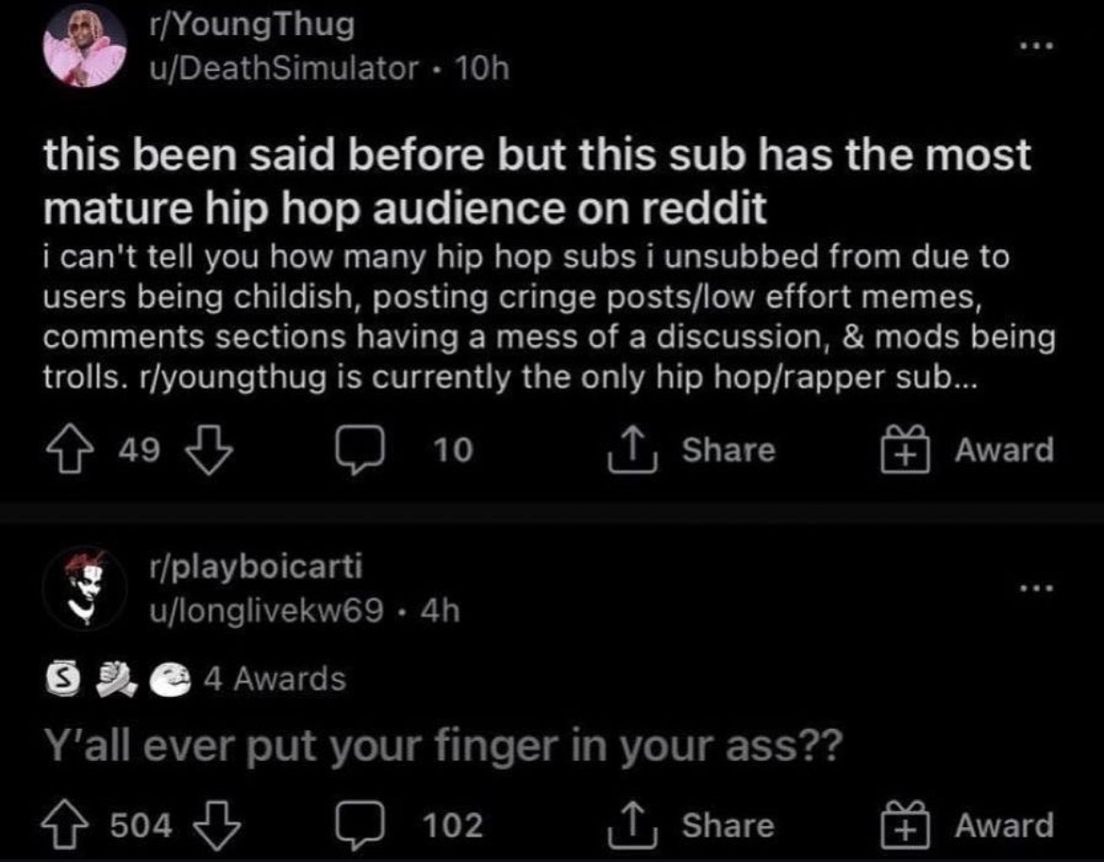This screenshot has height=862, width=1104.
Task: Open more options for the playboicarti post
Action: pos(1034,588)
